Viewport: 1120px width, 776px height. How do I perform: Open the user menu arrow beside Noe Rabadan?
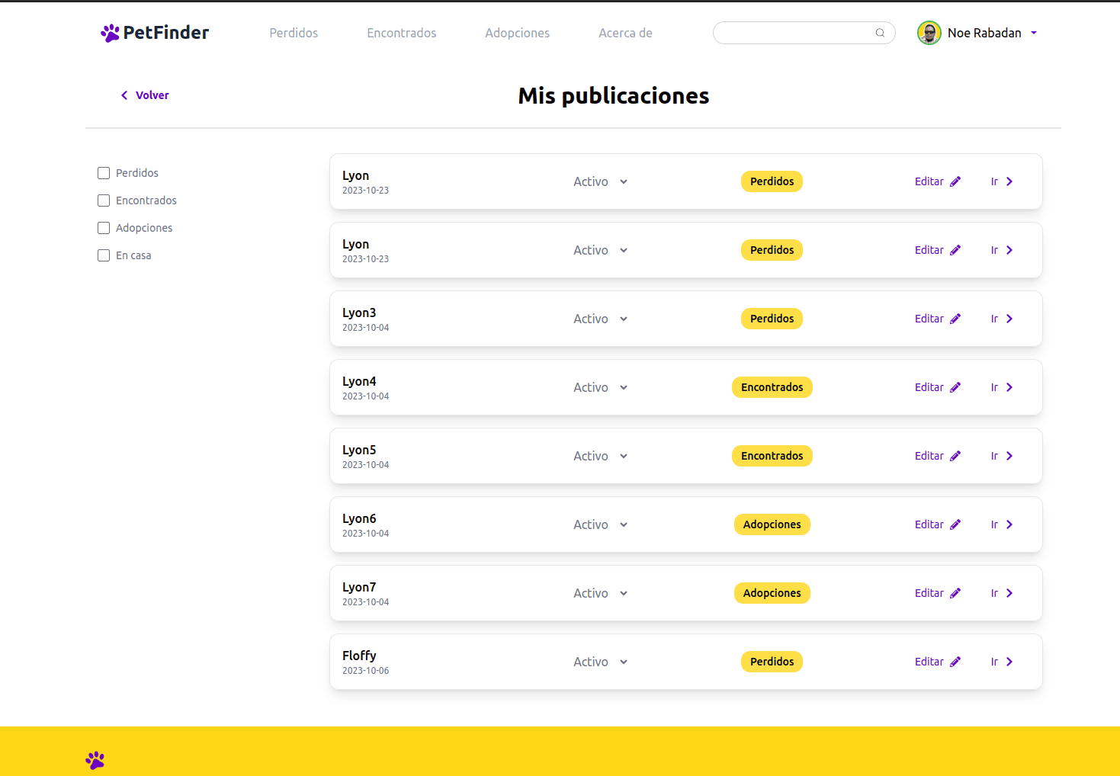point(1034,33)
